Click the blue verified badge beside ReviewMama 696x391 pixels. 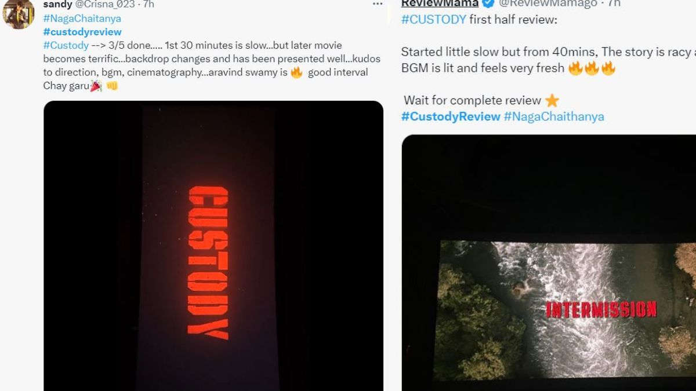click(489, 3)
